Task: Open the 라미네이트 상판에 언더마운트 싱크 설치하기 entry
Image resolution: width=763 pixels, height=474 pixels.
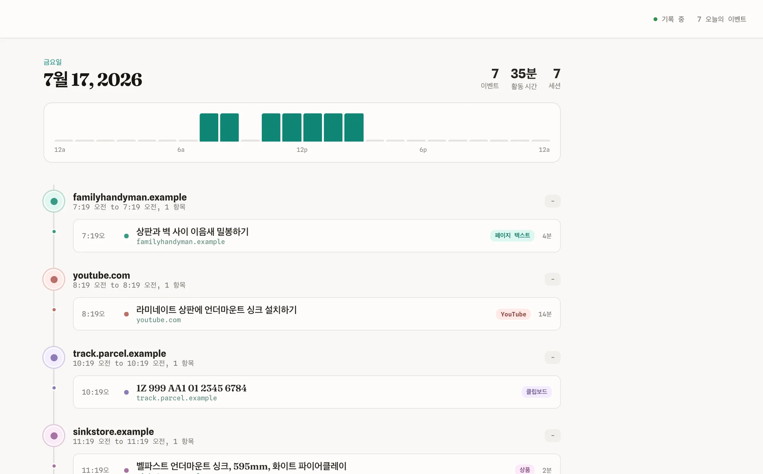Action: [317, 314]
